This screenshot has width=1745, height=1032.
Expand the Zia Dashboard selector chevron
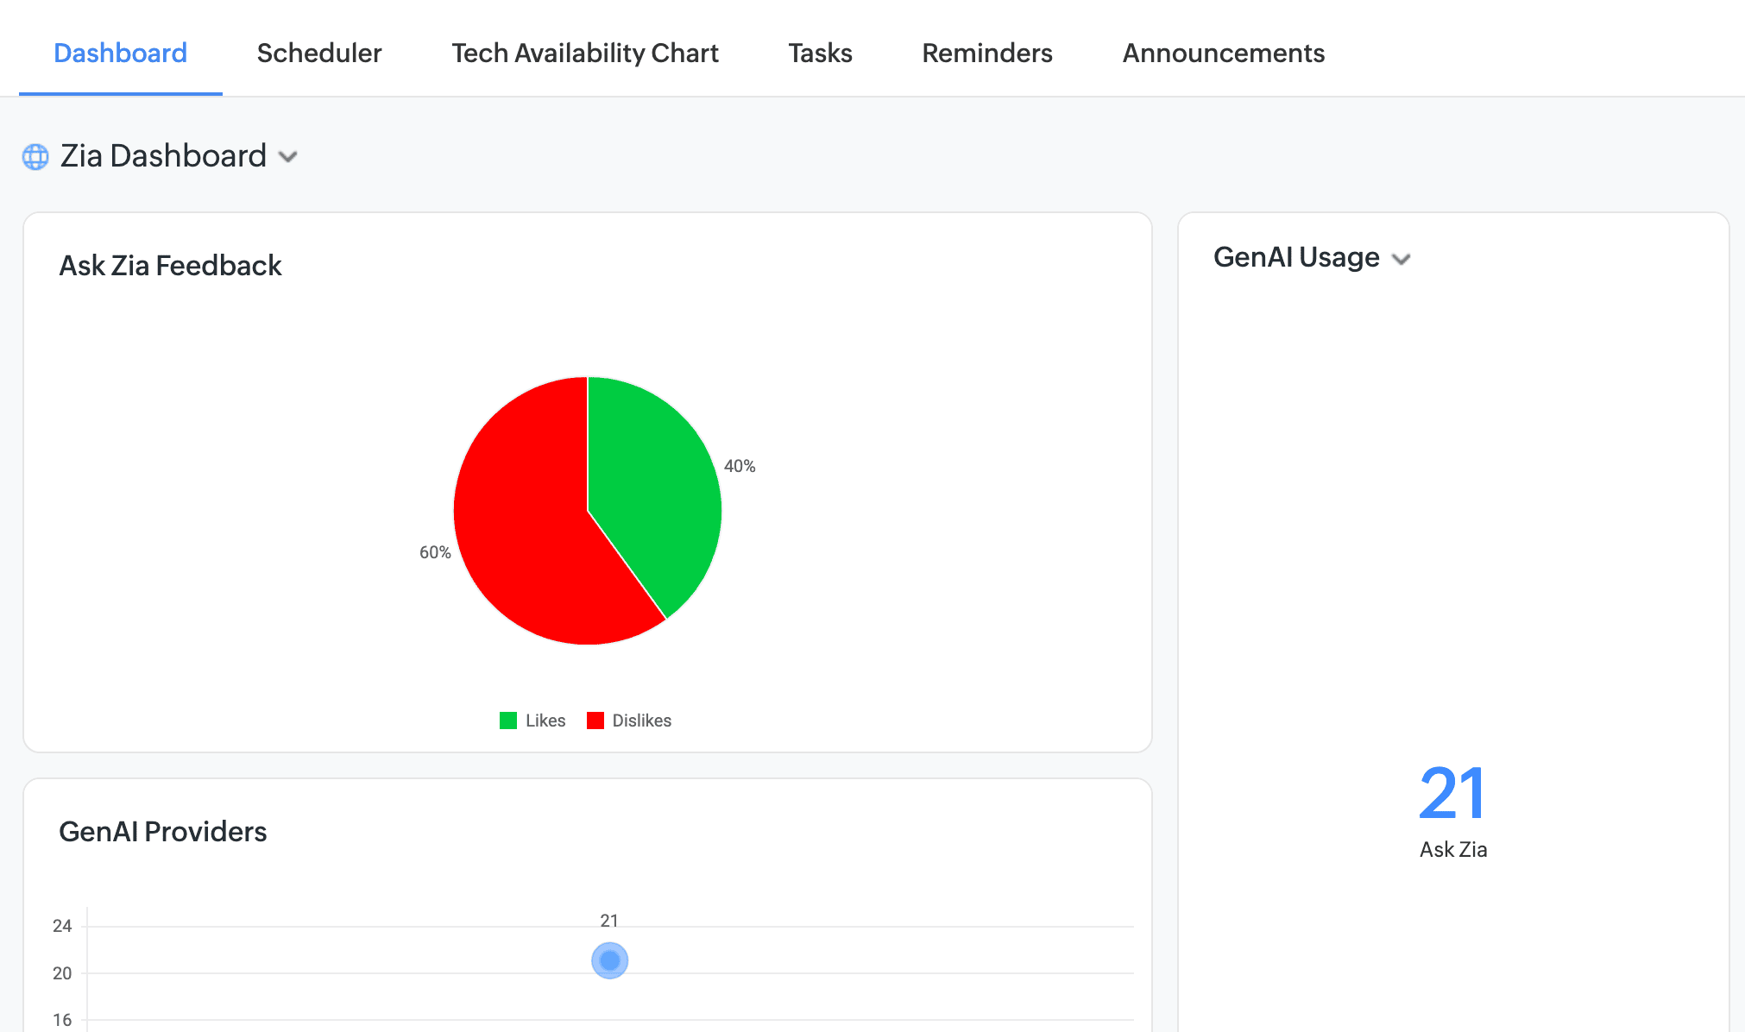point(288,157)
